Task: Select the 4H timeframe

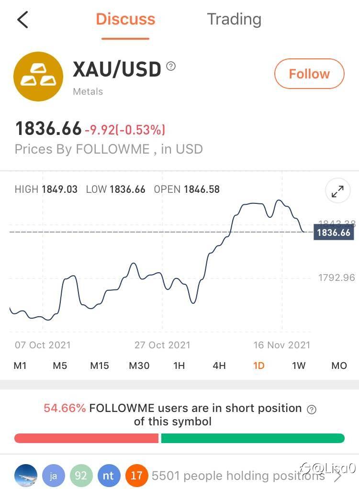Action: tap(219, 366)
